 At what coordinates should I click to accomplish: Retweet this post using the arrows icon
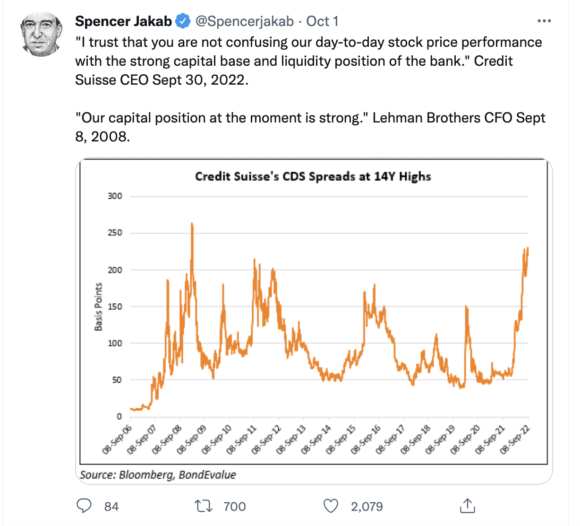[x=204, y=506]
